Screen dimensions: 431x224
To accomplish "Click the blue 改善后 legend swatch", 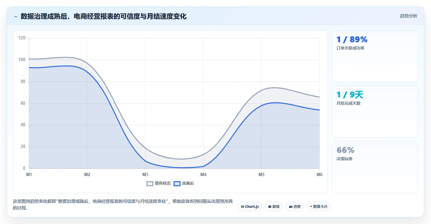I will (177, 183).
